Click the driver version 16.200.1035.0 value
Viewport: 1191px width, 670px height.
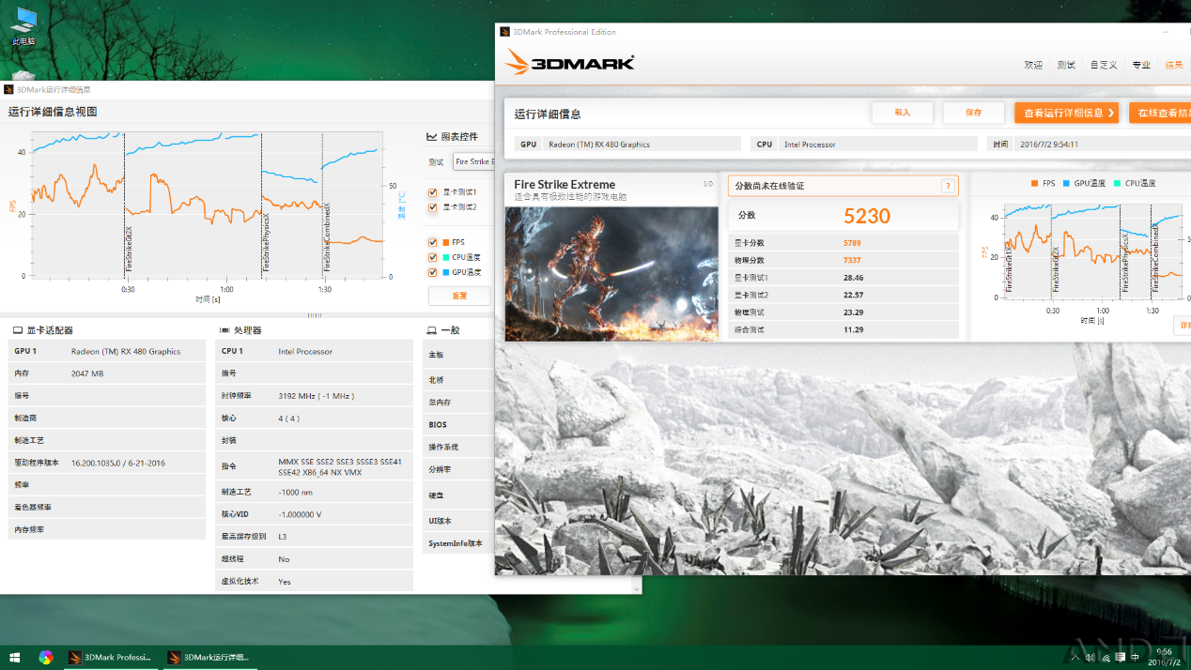(x=118, y=463)
